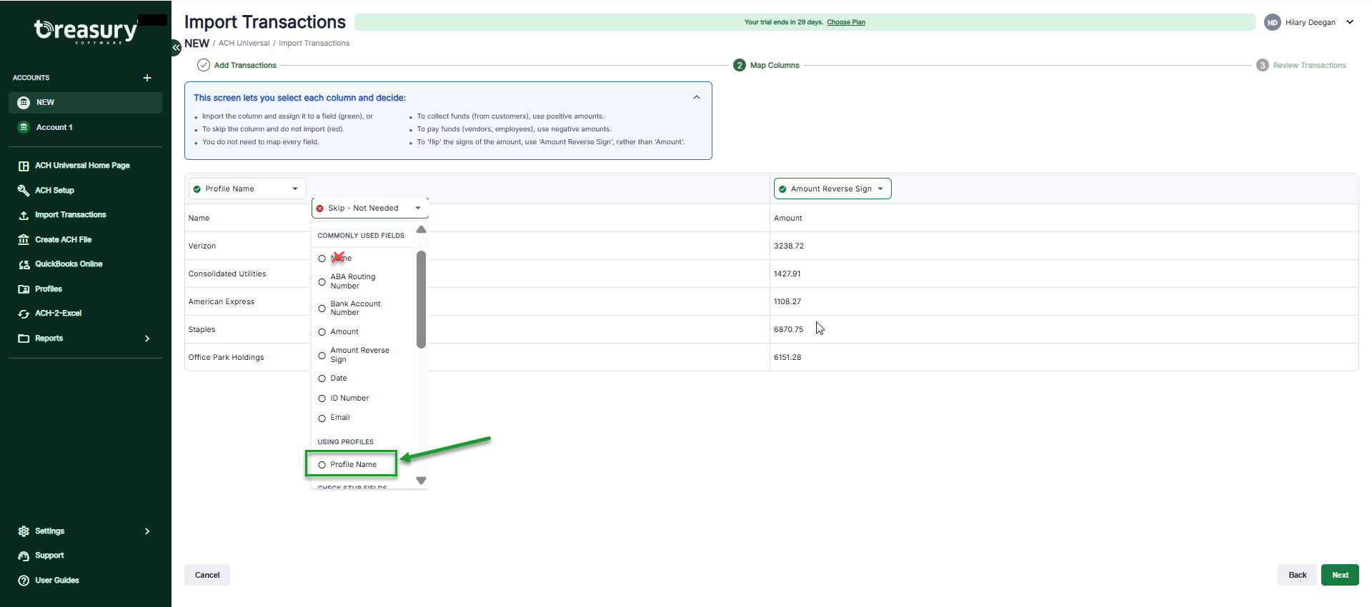The height and width of the screenshot is (607, 1372).
Task: Click the Treasury Software logo
Action: tap(86, 31)
